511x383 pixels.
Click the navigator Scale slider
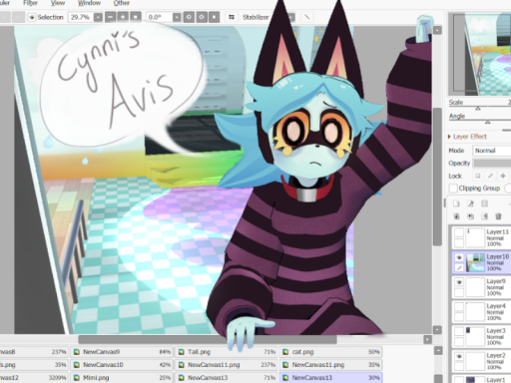[479, 108]
